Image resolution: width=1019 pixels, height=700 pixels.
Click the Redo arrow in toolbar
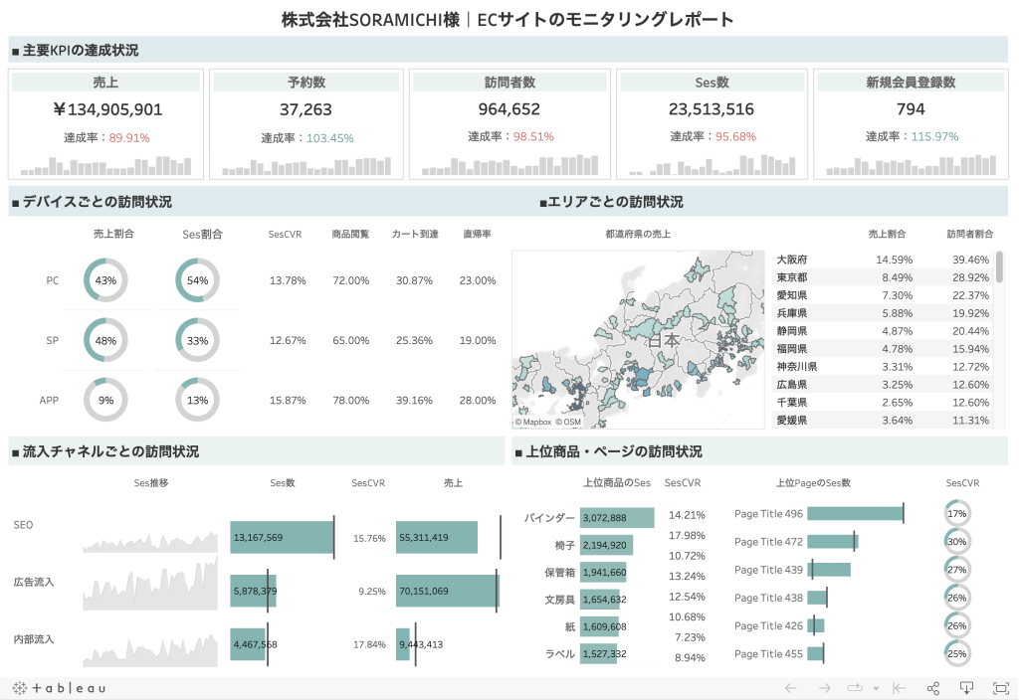pyautogui.click(x=824, y=688)
